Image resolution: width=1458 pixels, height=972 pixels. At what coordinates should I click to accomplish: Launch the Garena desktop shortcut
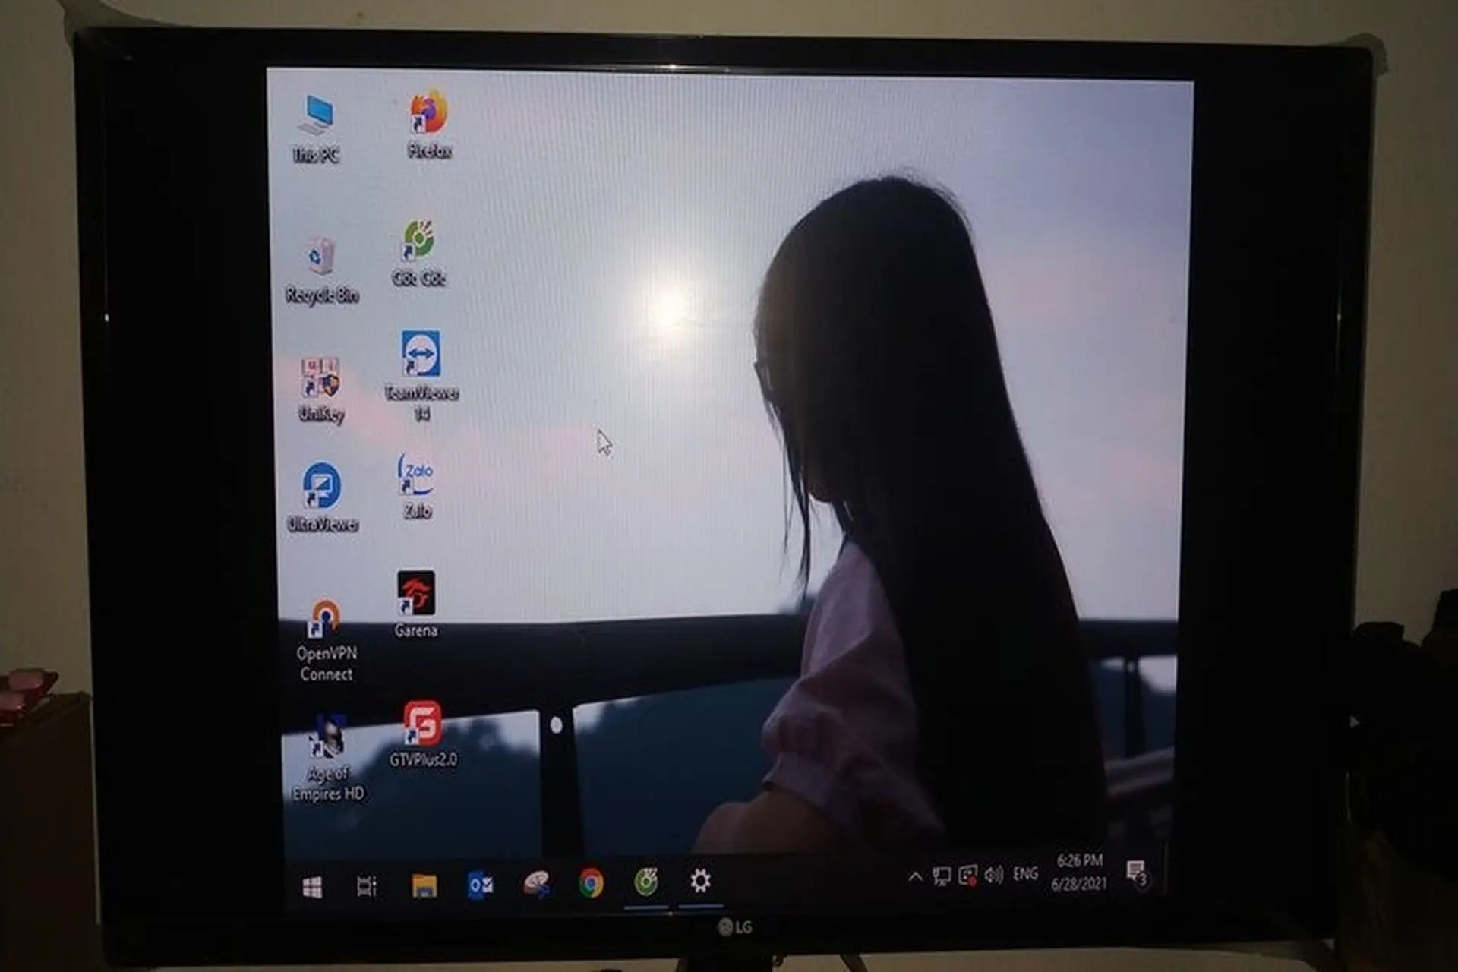(x=415, y=594)
